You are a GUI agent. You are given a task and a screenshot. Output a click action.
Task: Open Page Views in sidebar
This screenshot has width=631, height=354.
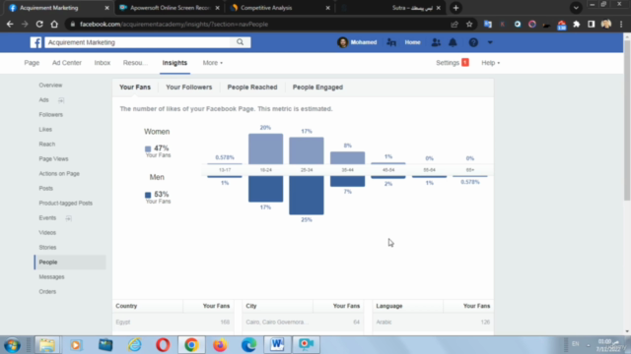click(53, 159)
